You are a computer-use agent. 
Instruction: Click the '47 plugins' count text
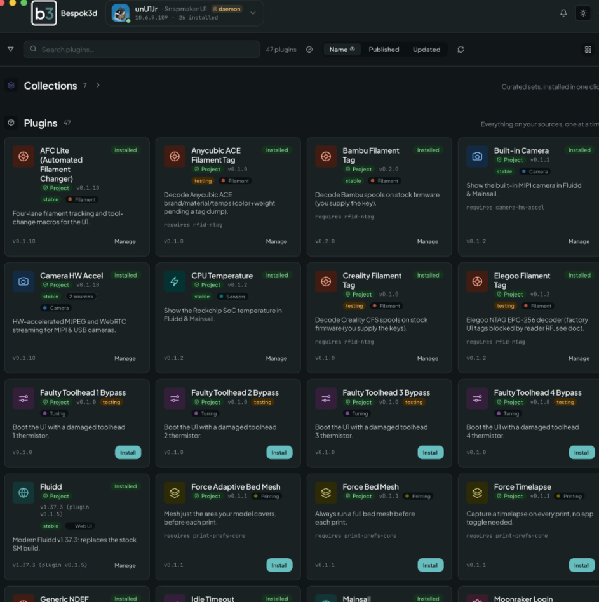(x=281, y=50)
